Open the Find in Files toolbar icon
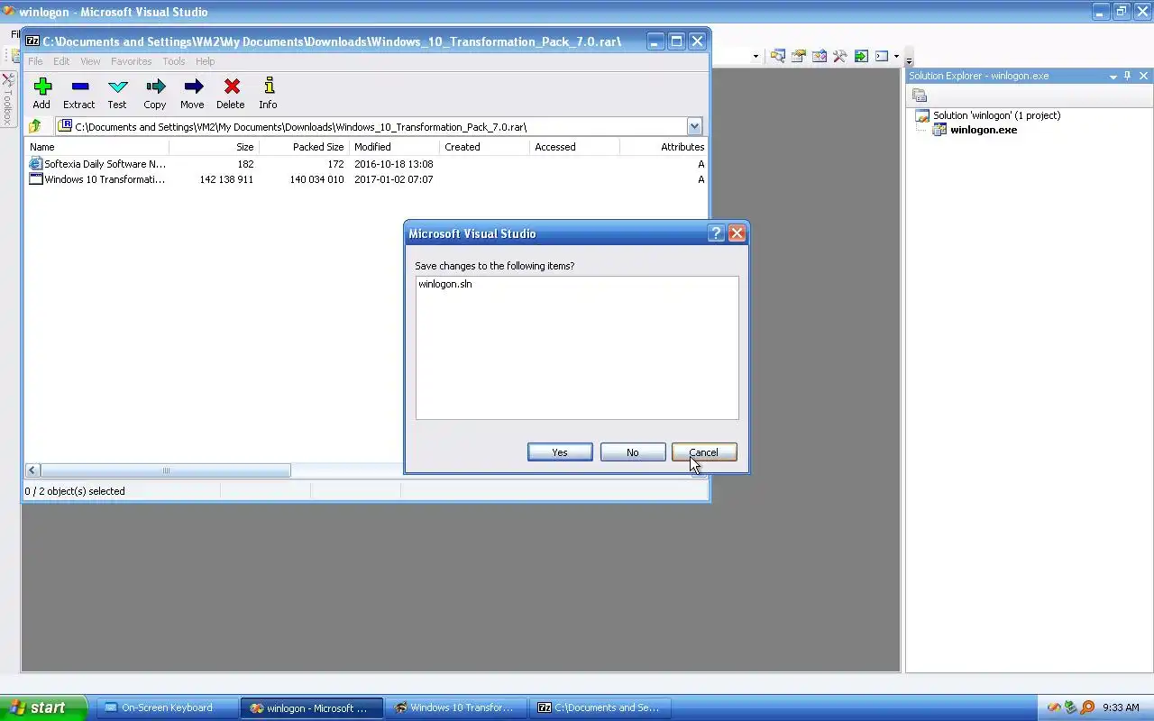This screenshot has width=1154, height=721. coord(777,56)
